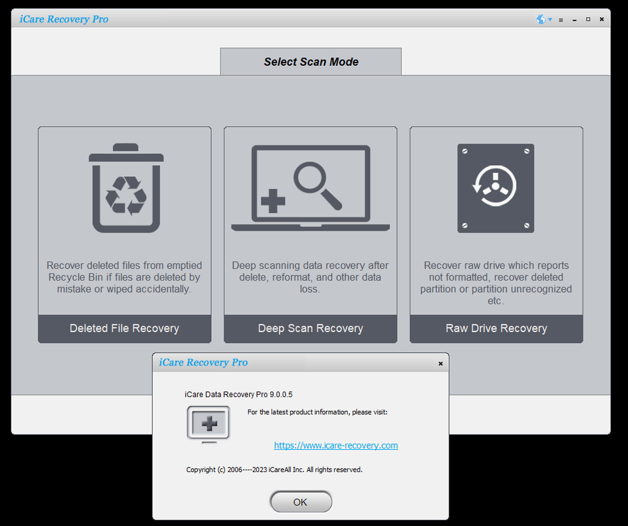
Task: Click the recycle bin icon for deleted files
Action: [126, 188]
